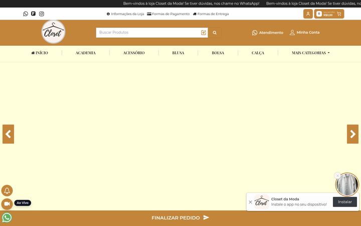Image resolution: width=361 pixels, height=226 pixels.
Task: Open the floating clothing video thumbnail
Action: point(347,184)
